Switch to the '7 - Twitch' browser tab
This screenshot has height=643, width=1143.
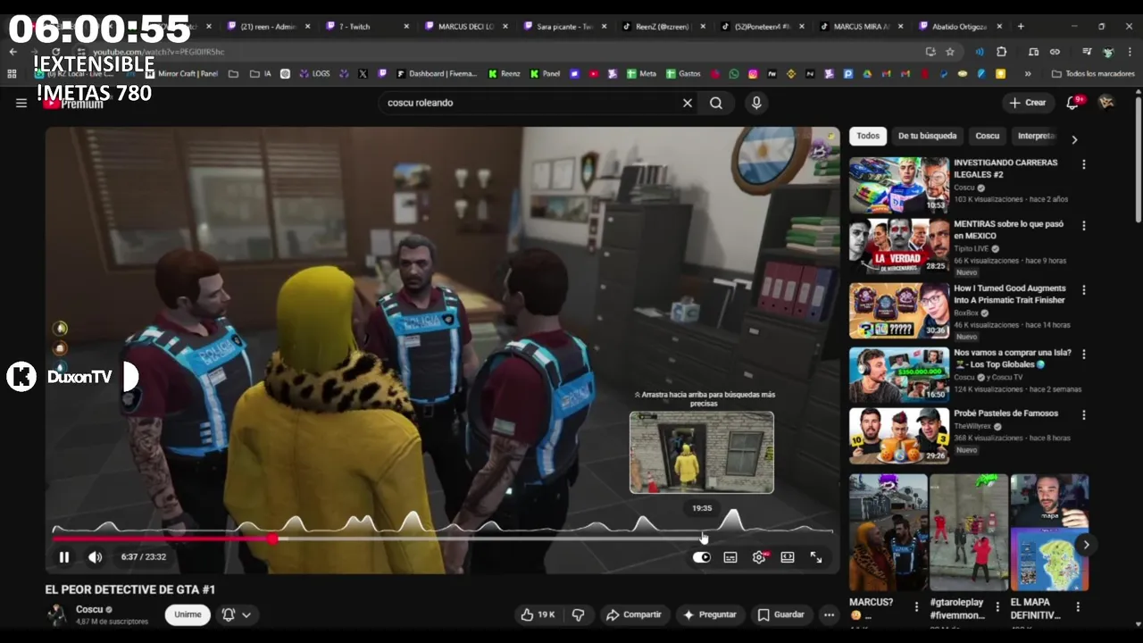click(x=366, y=27)
